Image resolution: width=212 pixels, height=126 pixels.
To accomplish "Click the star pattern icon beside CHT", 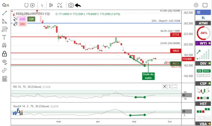I will click(x=15, y=19).
